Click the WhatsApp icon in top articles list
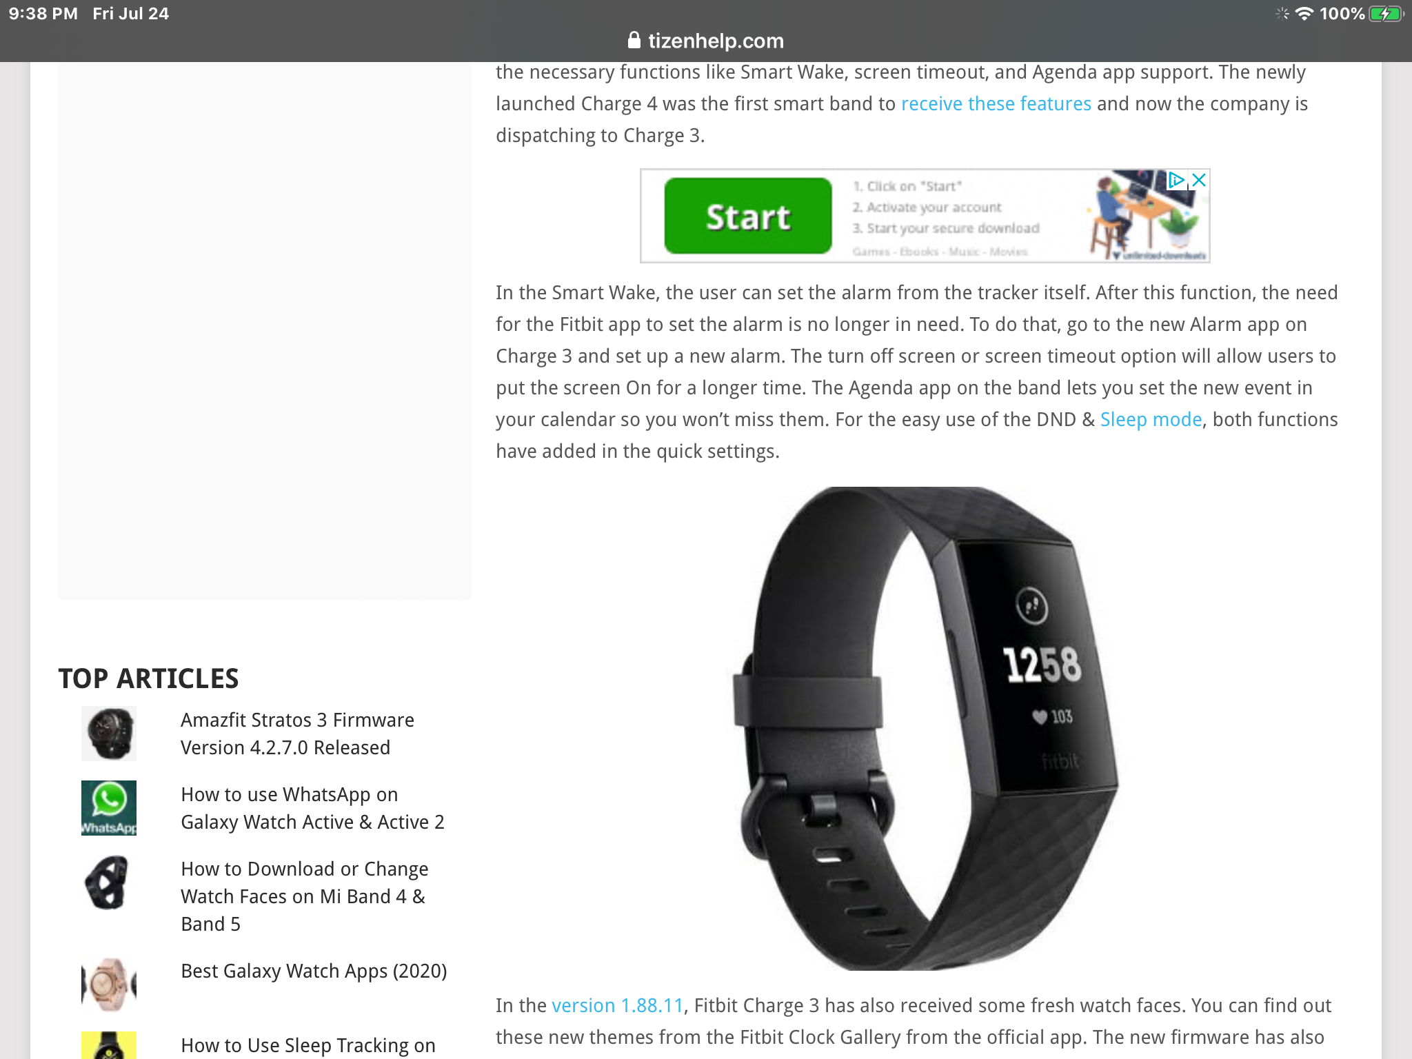This screenshot has height=1059, width=1412. pyautogui.click(x=109, y=807)
